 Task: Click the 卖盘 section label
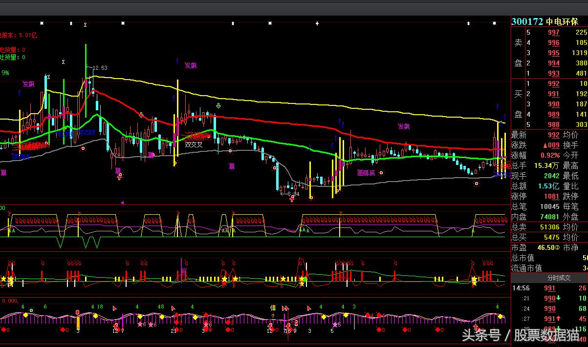518,53
